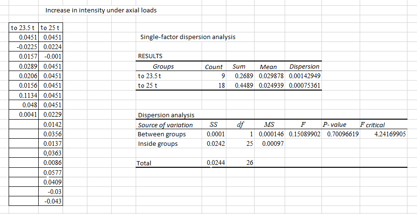
Task: Click the mean value 0.024939
Action: tap(271, 85)
